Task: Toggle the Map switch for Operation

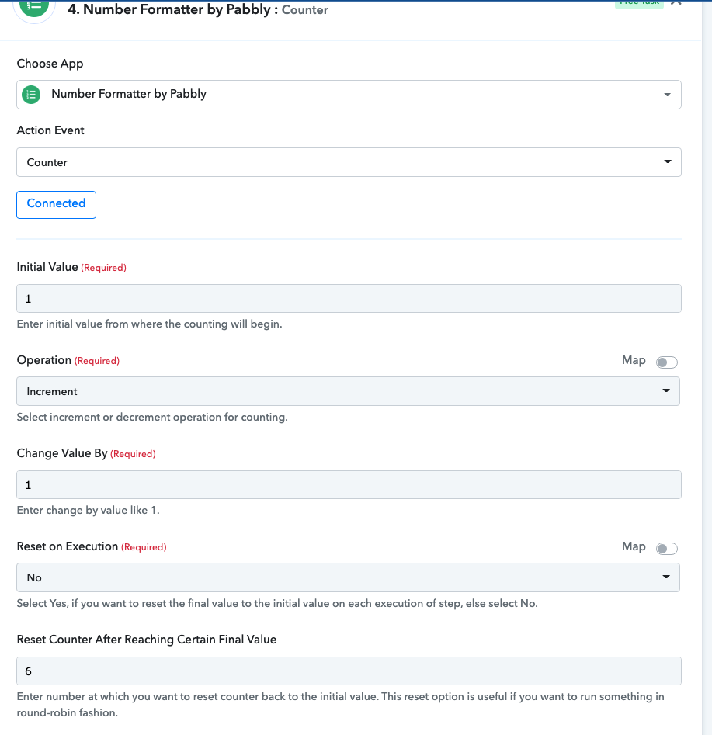Action: point(666,362)
